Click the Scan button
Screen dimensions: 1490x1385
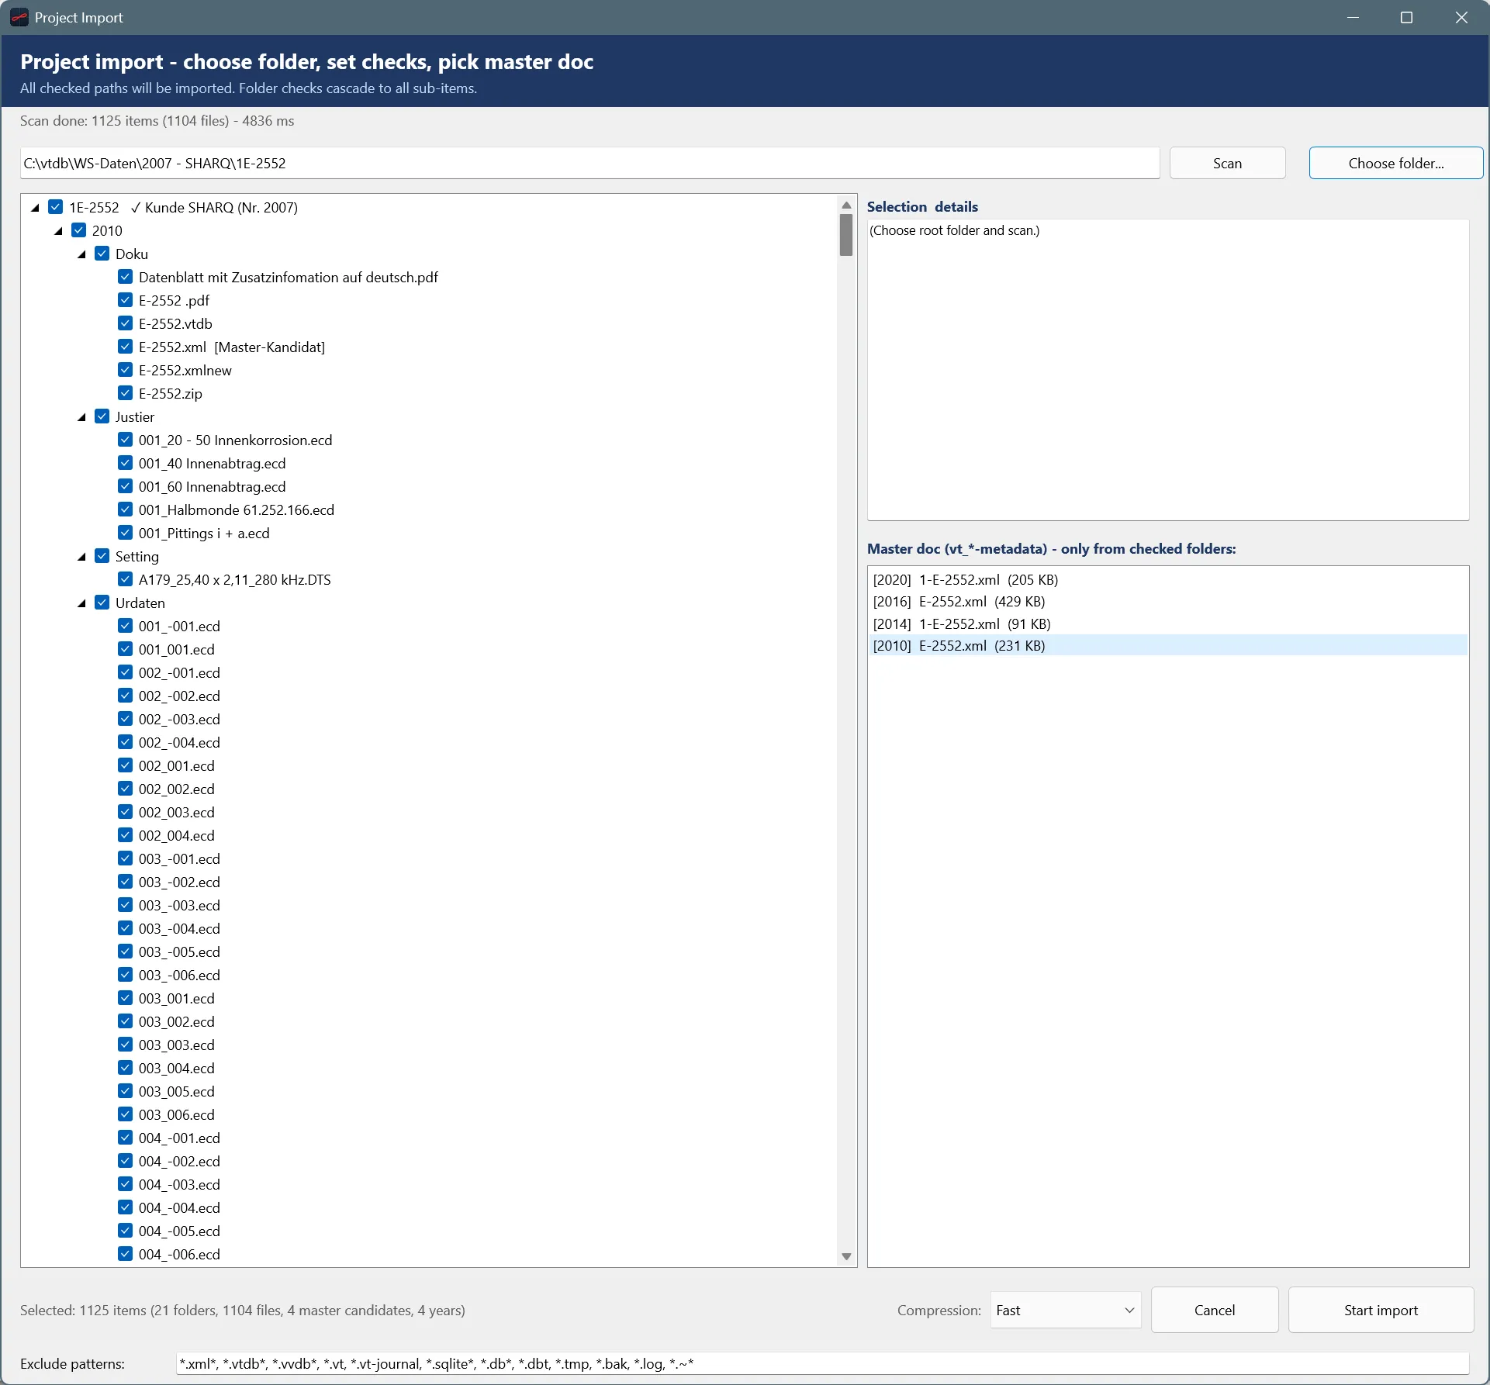click(1227, 163)
